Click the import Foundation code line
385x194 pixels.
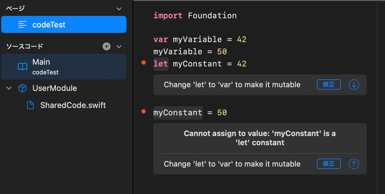[195, 15]
